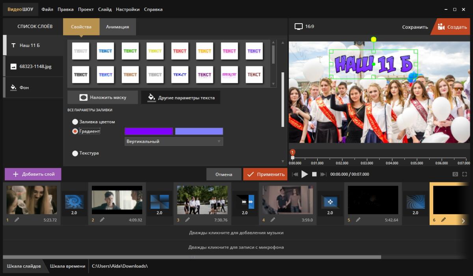Screen dimensions: 473x276
Task: Select the Заливка цветом radio button
Action: point(75,122)
